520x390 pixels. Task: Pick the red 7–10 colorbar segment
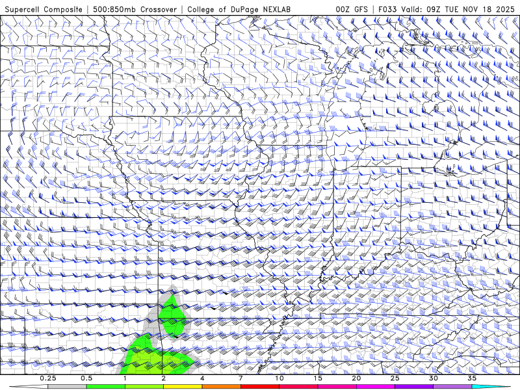[259, 387]
